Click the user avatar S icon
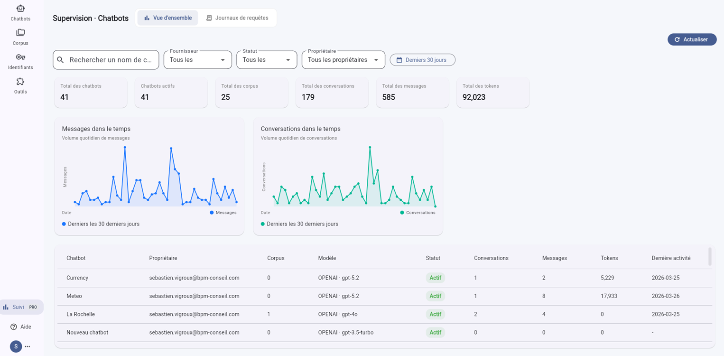724x356 pixels. pyautogui.click(x=16, y=347)
